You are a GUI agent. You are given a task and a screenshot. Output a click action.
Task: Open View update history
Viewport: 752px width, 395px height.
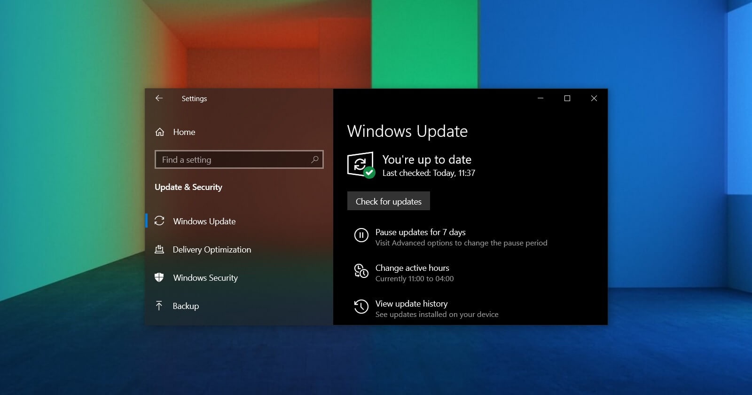coord(411,303)
